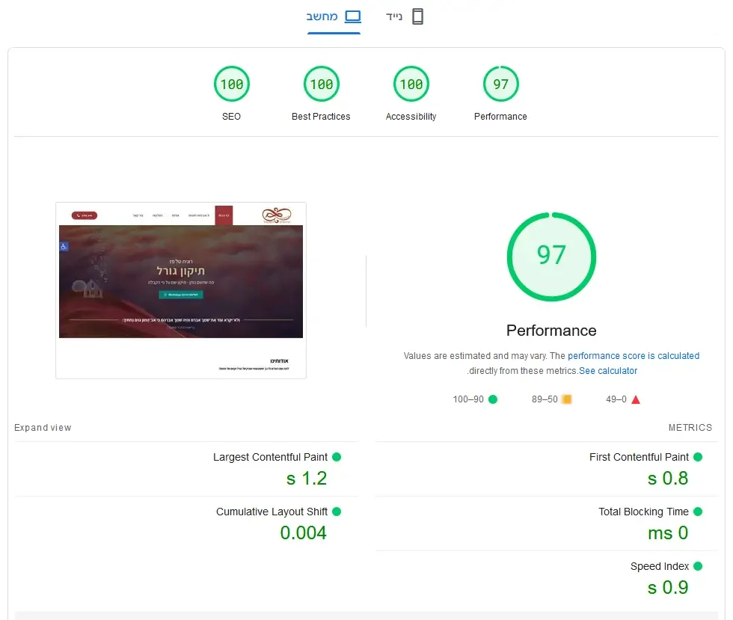Screen dimensions: 733x620
Task: Click the green 100–90 legend circle
Action: 493,399
